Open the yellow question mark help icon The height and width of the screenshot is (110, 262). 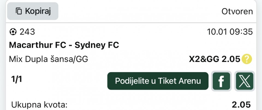pyautogui.click(x=247, y=59)
